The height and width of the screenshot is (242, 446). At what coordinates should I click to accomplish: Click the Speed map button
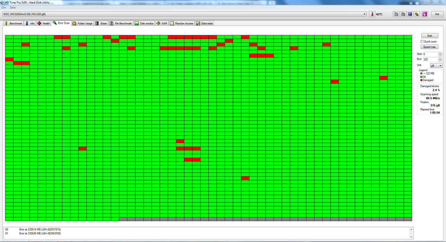[x=430, y=47]
